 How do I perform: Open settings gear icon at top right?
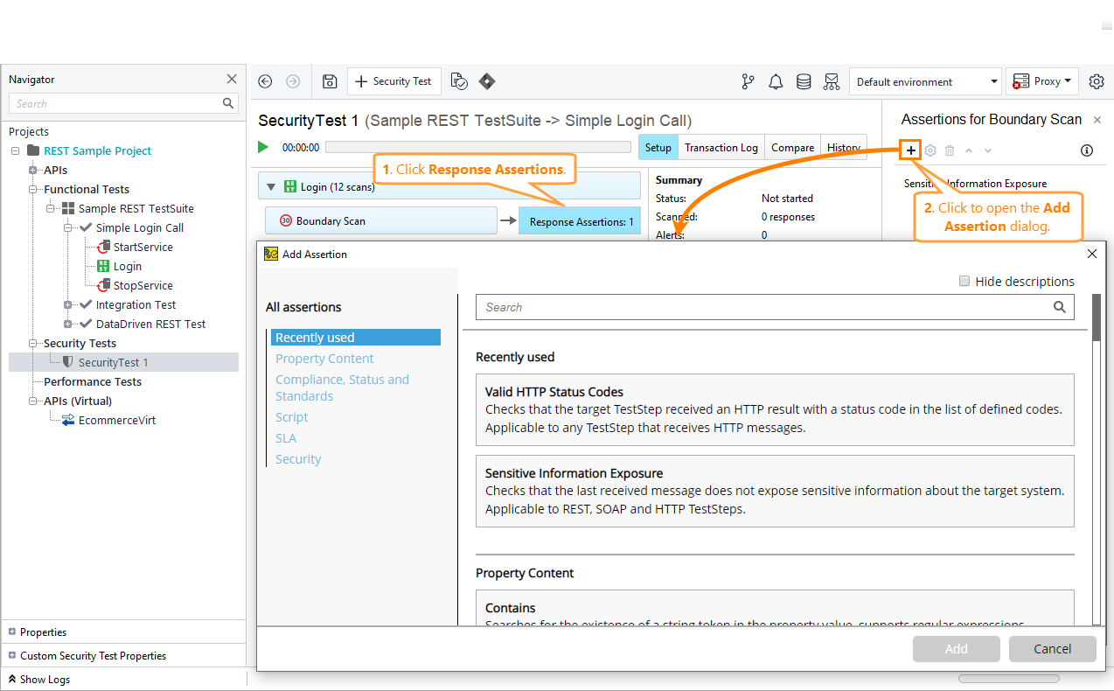[1097, 81]
